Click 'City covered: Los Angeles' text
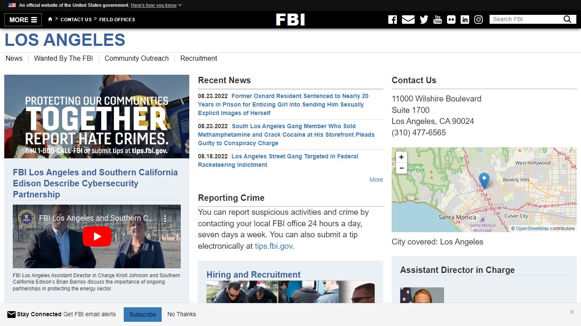This screenshot has height=326, width=581. point(437,242)
